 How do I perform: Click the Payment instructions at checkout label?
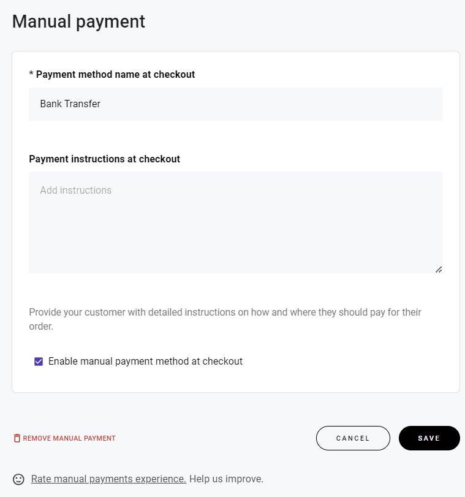coord(104,159)
